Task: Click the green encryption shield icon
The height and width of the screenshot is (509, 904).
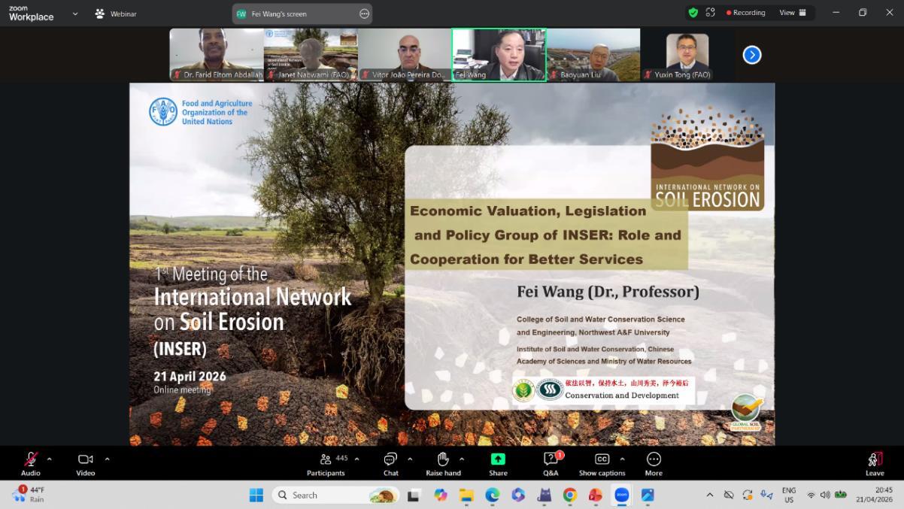Action: pyautogui.click(x=693, y=13)
